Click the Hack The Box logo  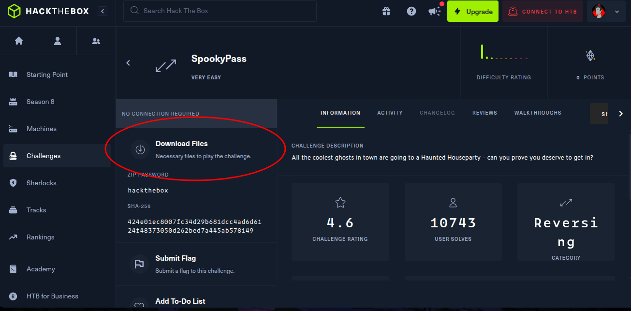coord(48,11)
